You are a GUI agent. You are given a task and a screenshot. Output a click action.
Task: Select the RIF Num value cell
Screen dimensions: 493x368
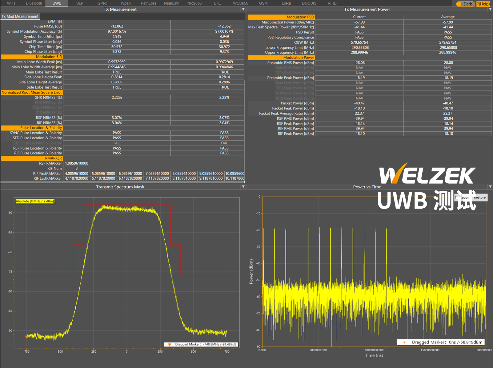(x=77, y=169)
